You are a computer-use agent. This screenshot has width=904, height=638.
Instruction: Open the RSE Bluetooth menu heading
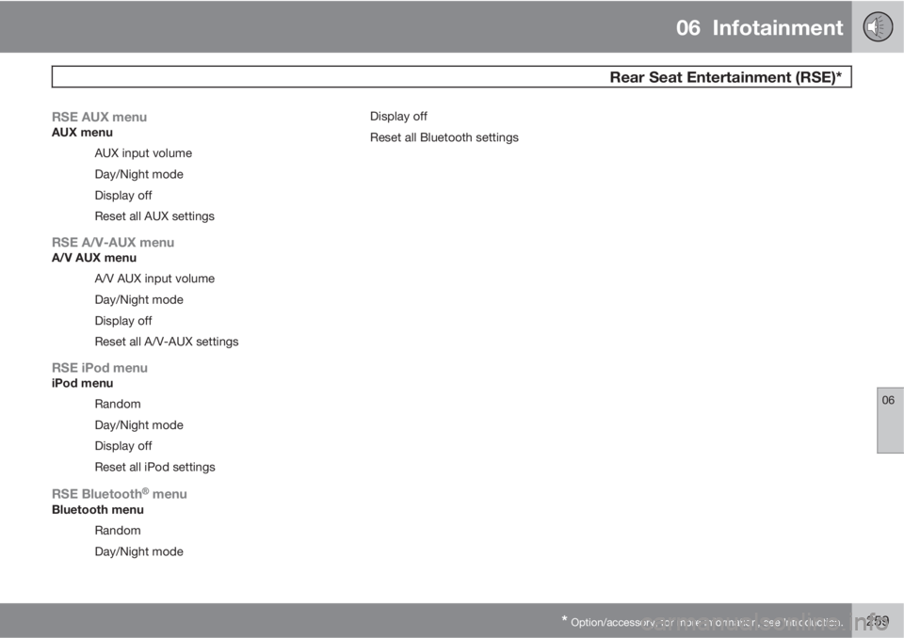pyautogui.click(x=120, y=494)
